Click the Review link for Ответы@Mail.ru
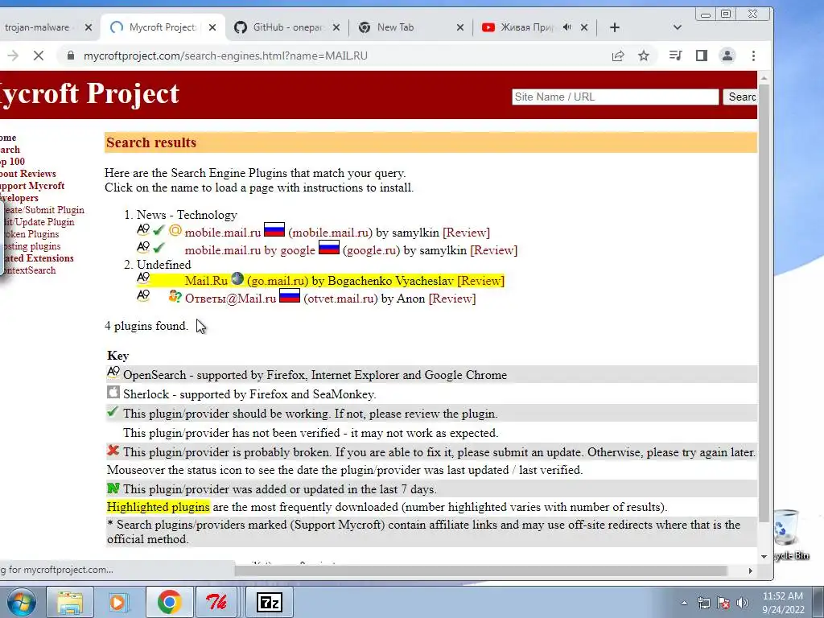The image size is (824, 618). [x=452, y=299]
